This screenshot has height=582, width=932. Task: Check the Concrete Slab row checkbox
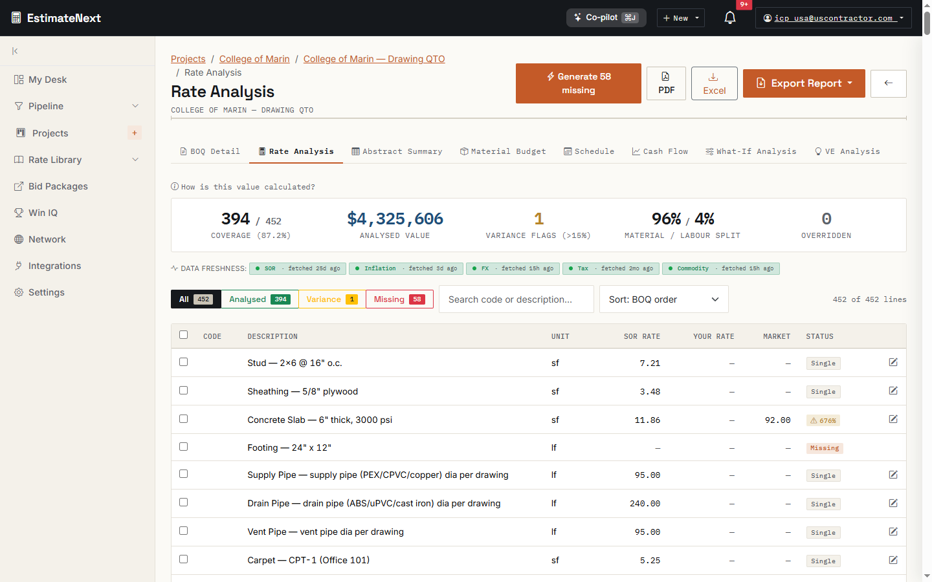click(x=183, y=419)
